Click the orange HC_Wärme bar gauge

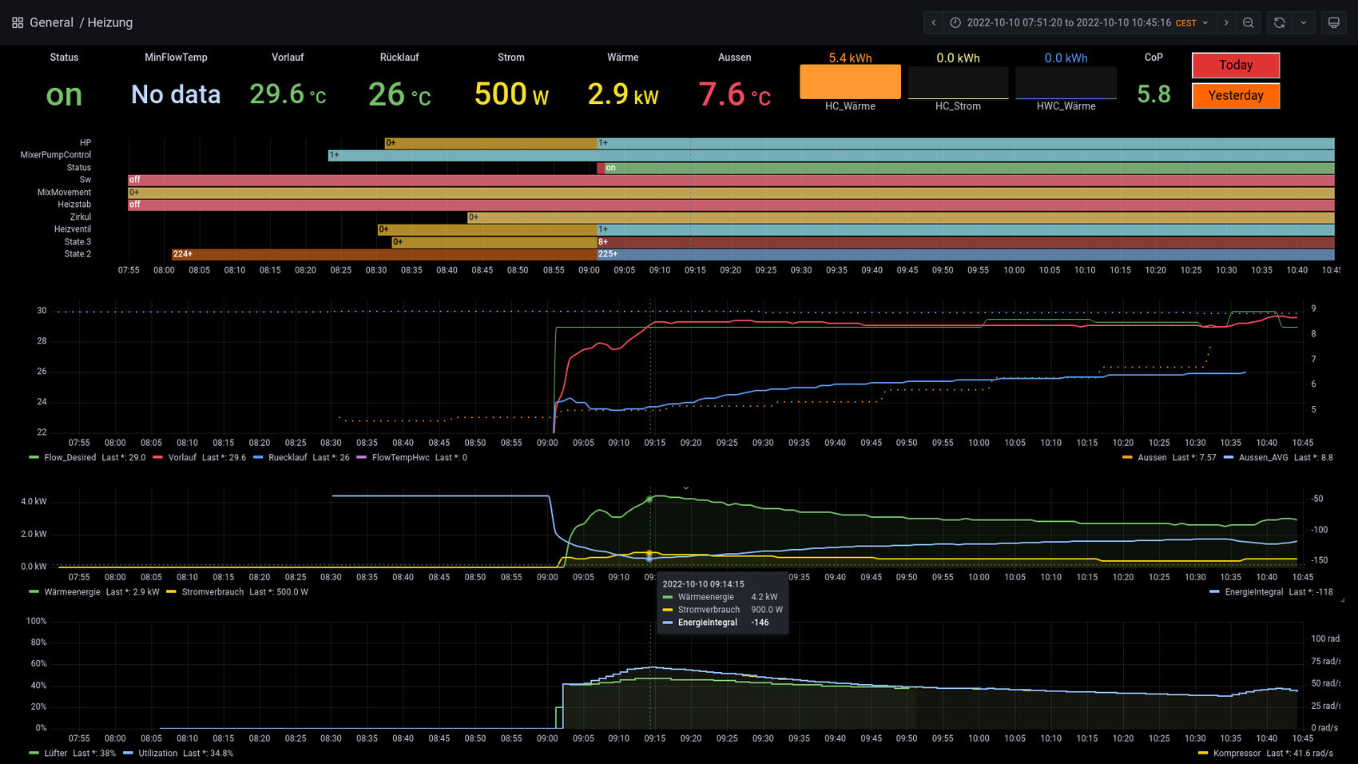(850, 82)
